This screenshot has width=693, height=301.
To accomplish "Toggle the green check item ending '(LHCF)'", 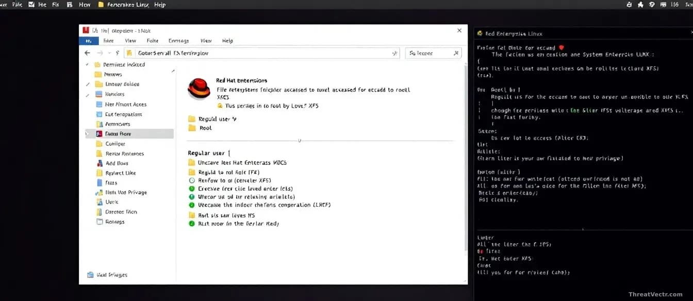I will 192,205.
